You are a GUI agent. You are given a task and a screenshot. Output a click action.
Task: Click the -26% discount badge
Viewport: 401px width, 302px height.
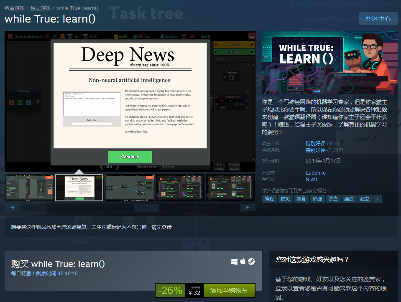pyautogui.click(x=170, y=290)
